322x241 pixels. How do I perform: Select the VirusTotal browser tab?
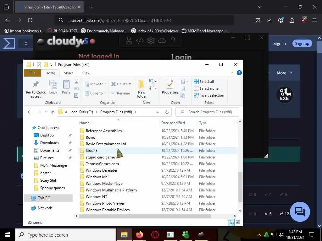pos(49,7)
